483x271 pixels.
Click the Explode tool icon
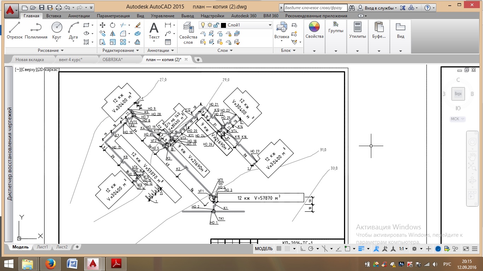pos(138,34)
